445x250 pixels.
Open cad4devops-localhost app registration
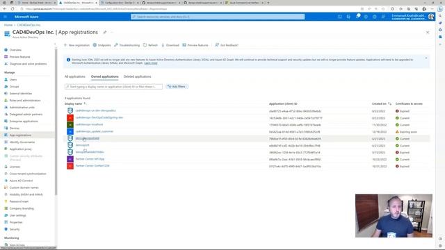coord(89,124)
